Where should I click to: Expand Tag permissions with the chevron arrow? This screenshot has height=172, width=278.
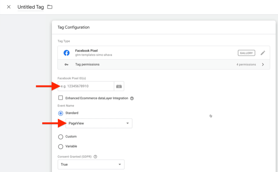(x=263, y=64)
